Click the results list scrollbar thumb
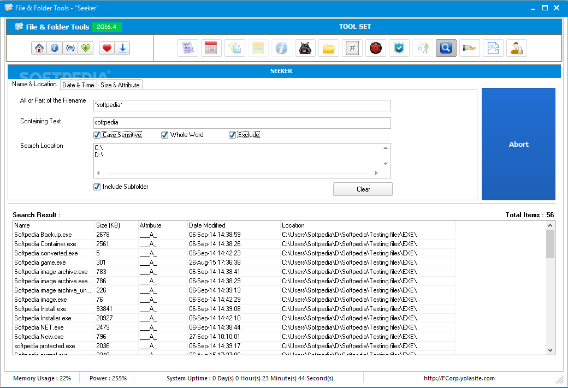Image resolution: width=568 pixels, height=388 pixels. (551, 243)
